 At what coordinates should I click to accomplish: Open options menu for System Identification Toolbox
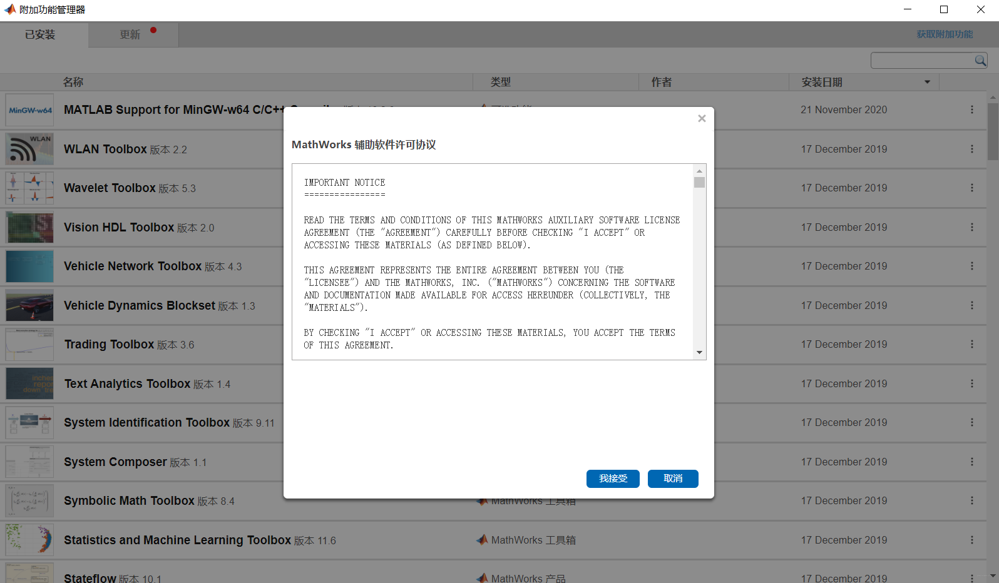pyautogui.click(x=972, y=422)
